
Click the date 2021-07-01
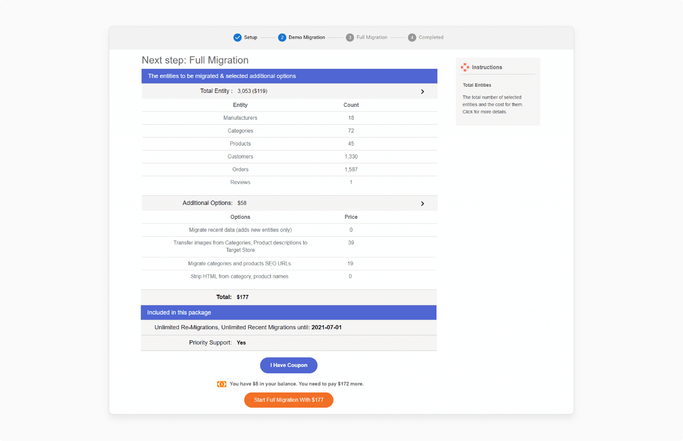(327, 328)
